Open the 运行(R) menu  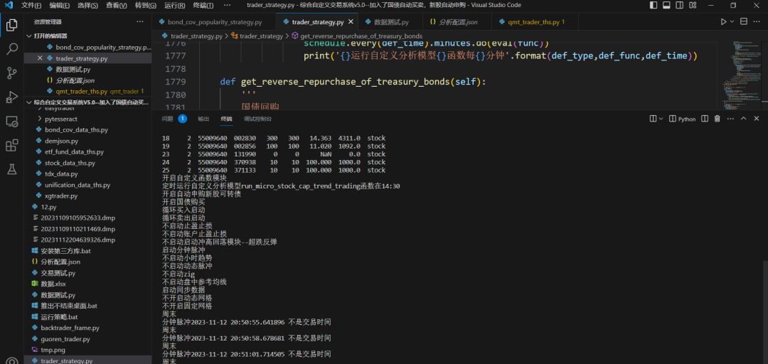pyautogui.click(x=174, y=6)
